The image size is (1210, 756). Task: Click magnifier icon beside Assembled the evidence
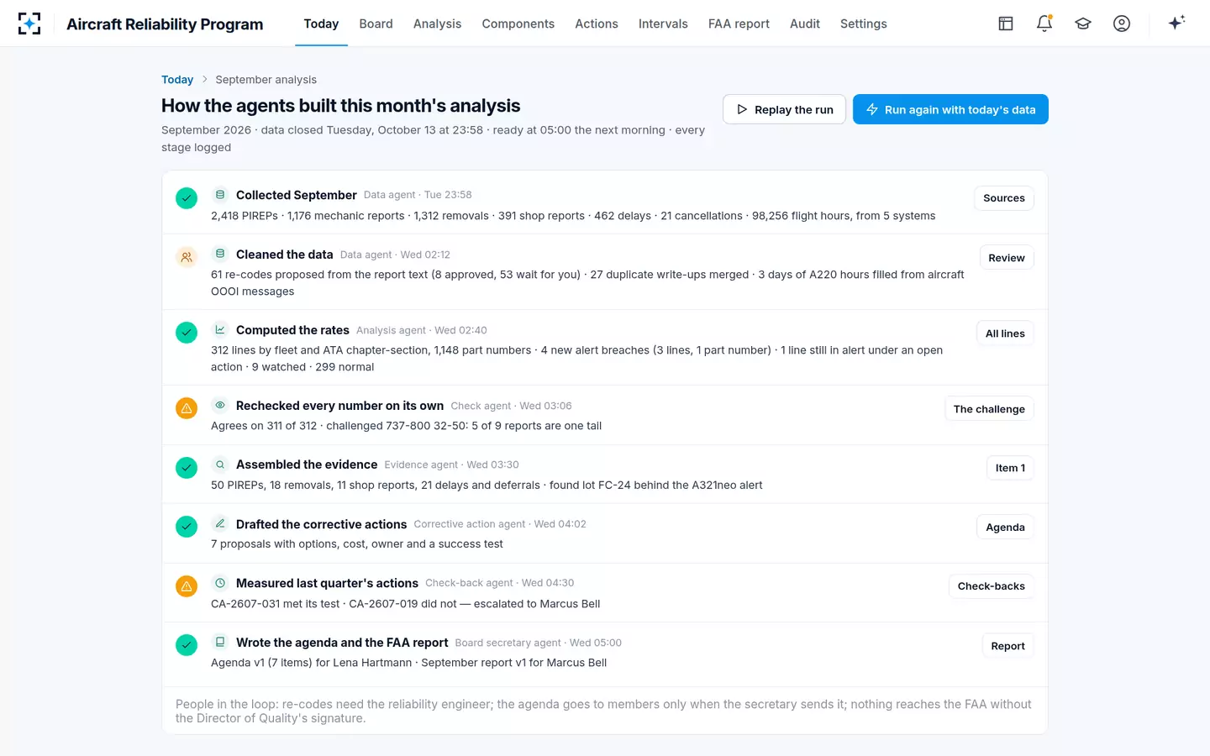pos(220,465)
